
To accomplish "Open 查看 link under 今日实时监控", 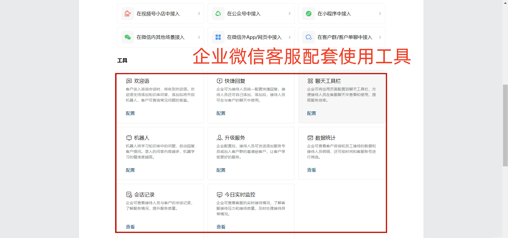I will [221, 227].
